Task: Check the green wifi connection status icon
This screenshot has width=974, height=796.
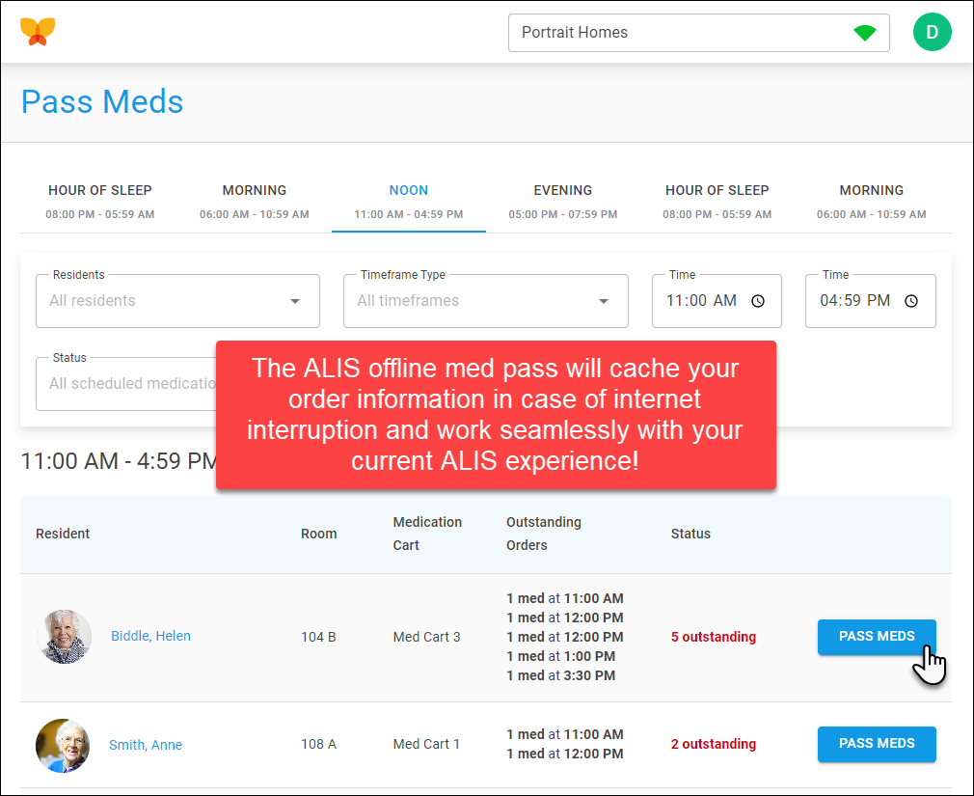Action: 864,33
